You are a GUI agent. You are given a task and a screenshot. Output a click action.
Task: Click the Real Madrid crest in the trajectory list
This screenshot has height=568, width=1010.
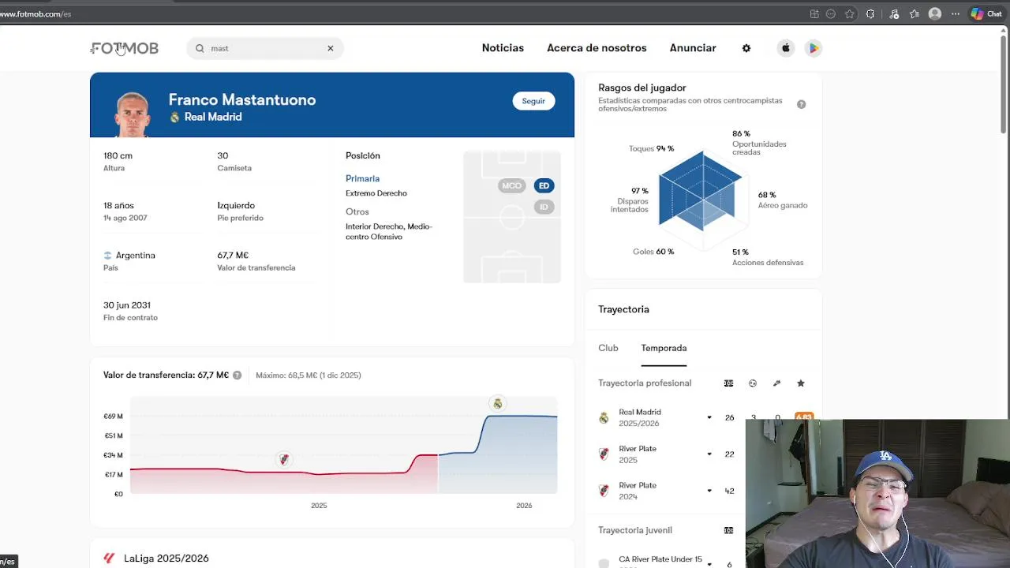[x=604, y=418]
